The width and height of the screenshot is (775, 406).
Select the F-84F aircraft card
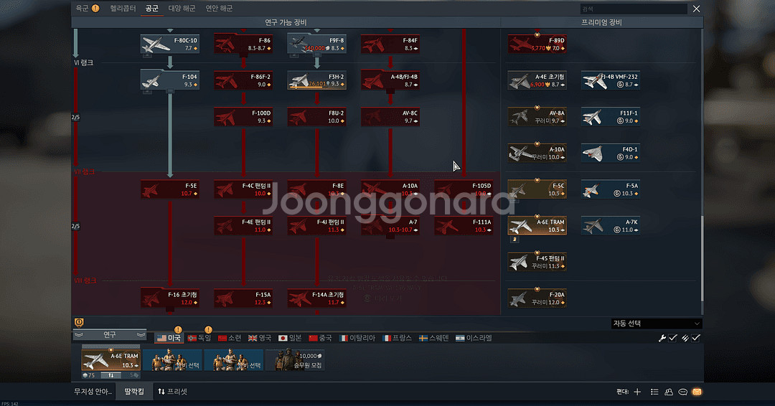tap(390, 44)
